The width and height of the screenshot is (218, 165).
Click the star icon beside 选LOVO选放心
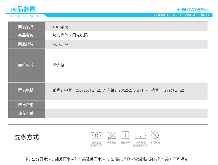pos(179,10)
